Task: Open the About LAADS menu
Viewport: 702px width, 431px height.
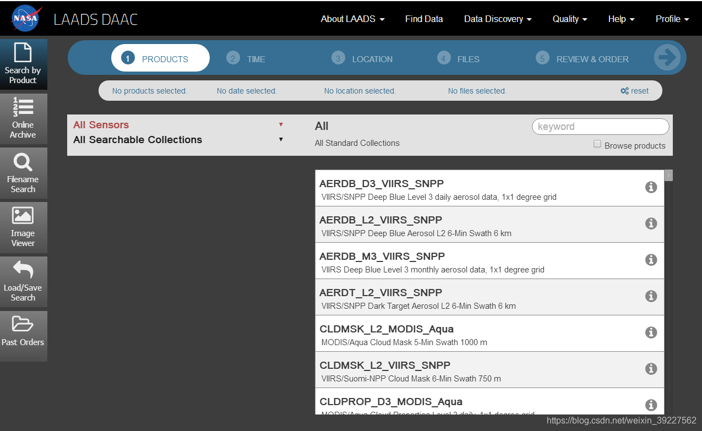Action: tap(352, 19)
